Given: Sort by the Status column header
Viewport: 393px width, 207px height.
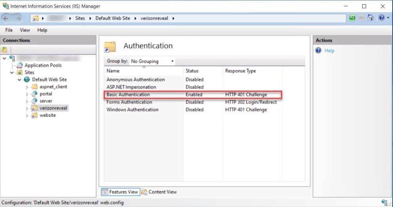Looking at the screenshot, I should pos(203,71).
